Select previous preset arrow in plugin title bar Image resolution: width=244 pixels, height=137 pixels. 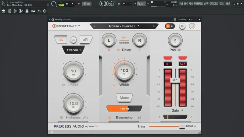tap(189, 19)
